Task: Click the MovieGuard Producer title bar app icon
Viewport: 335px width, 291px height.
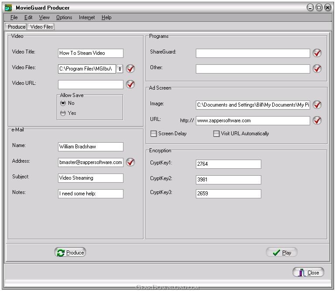Action: click(8, 8)
